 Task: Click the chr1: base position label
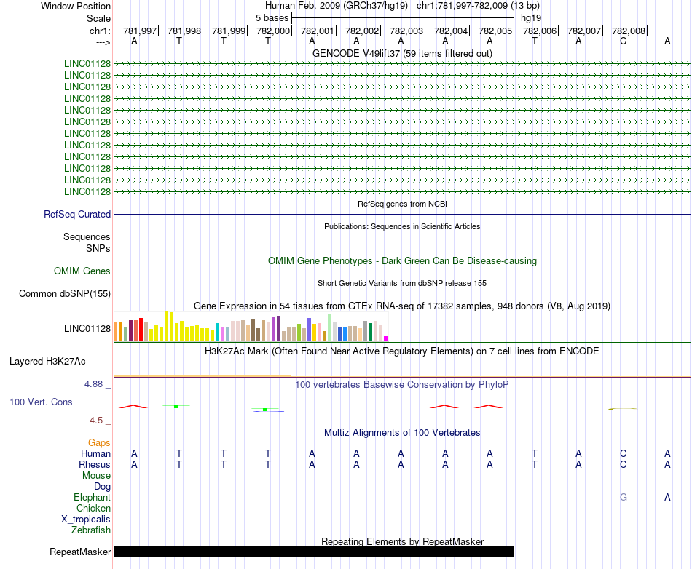100,31
